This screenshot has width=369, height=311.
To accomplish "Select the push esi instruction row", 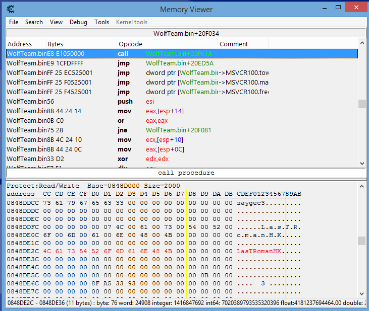I will click(182, 101).
